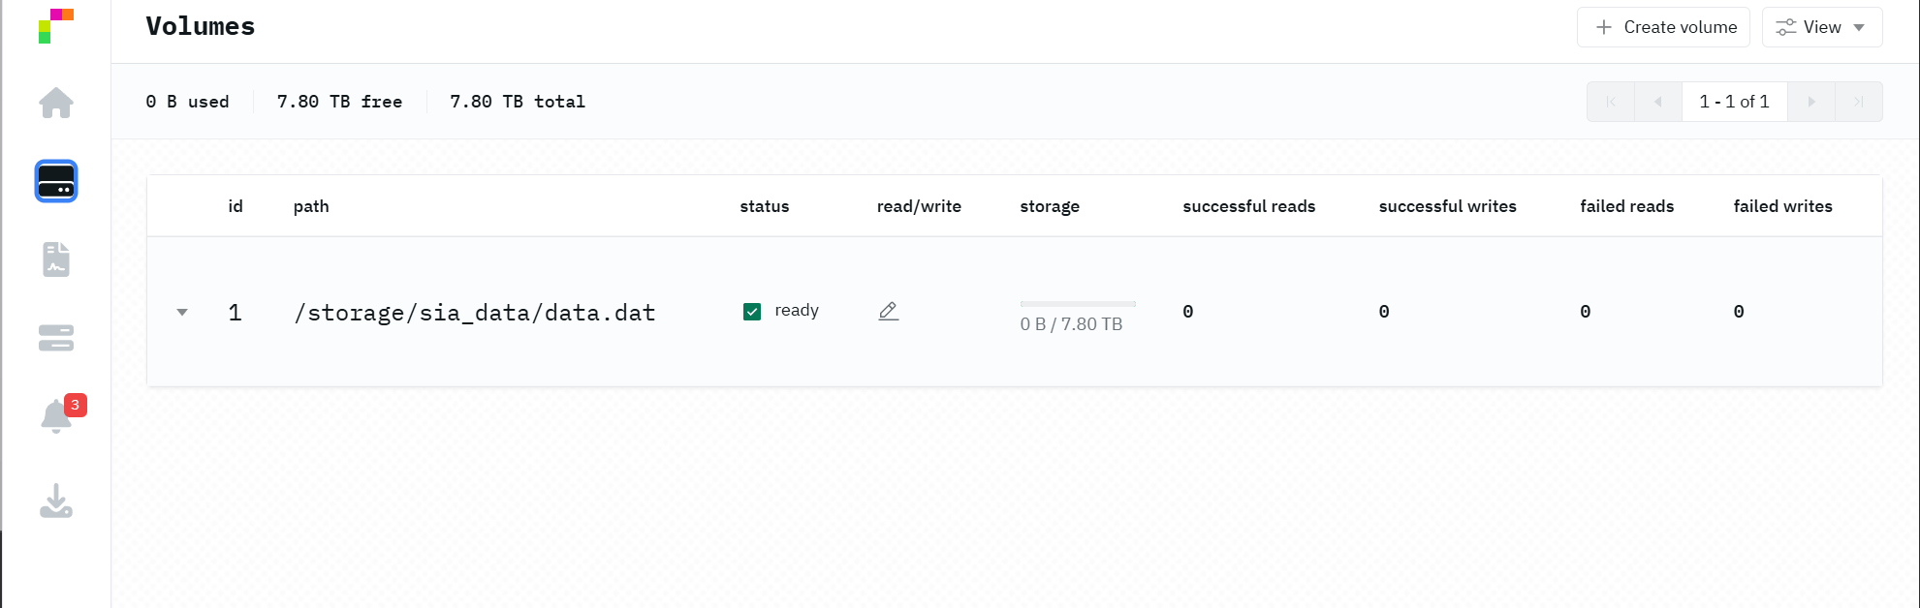Click the /storage/sia_data/data.dat path

[x=475, y=313]
